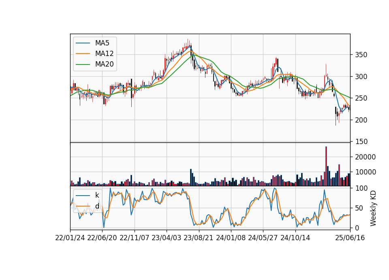This screenshot has height=280, width=389.
Task: Click the Weekly KD axis title
Action: 373,208
